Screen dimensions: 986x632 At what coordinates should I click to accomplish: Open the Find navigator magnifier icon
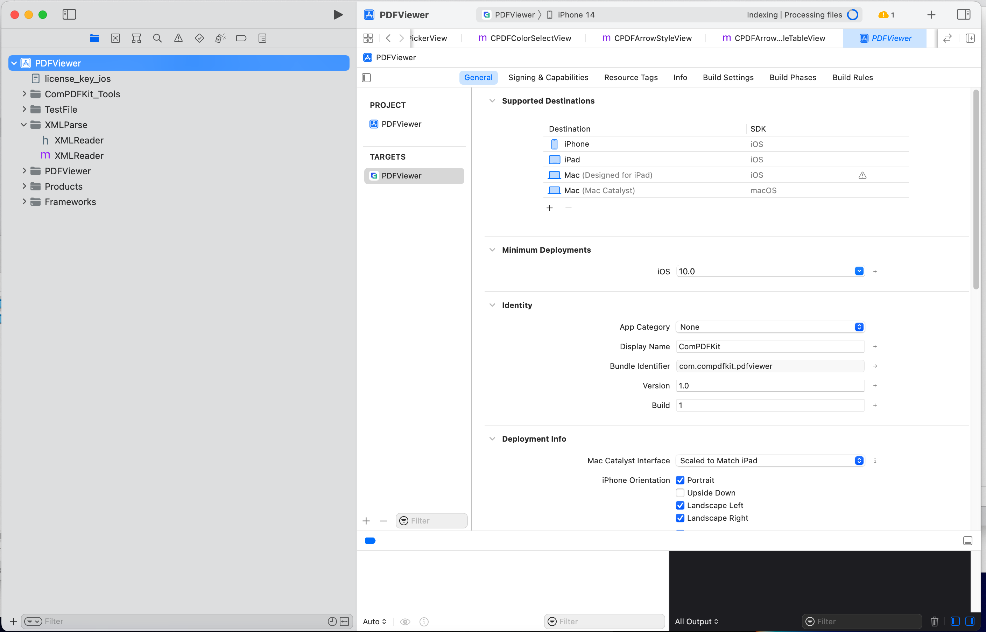pyautogui.click(x=157, y=38)
